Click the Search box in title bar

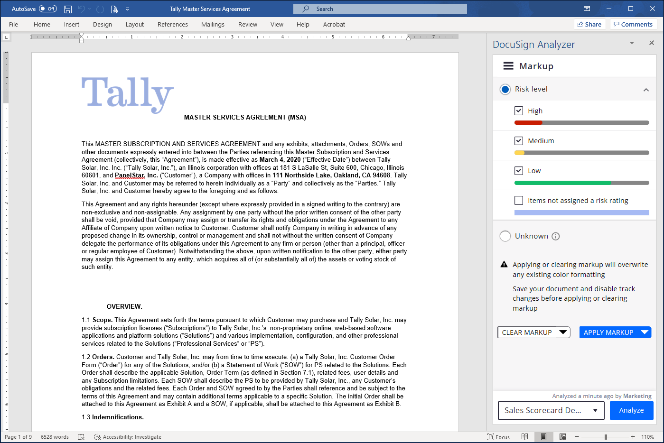click(x=380, y=9)
